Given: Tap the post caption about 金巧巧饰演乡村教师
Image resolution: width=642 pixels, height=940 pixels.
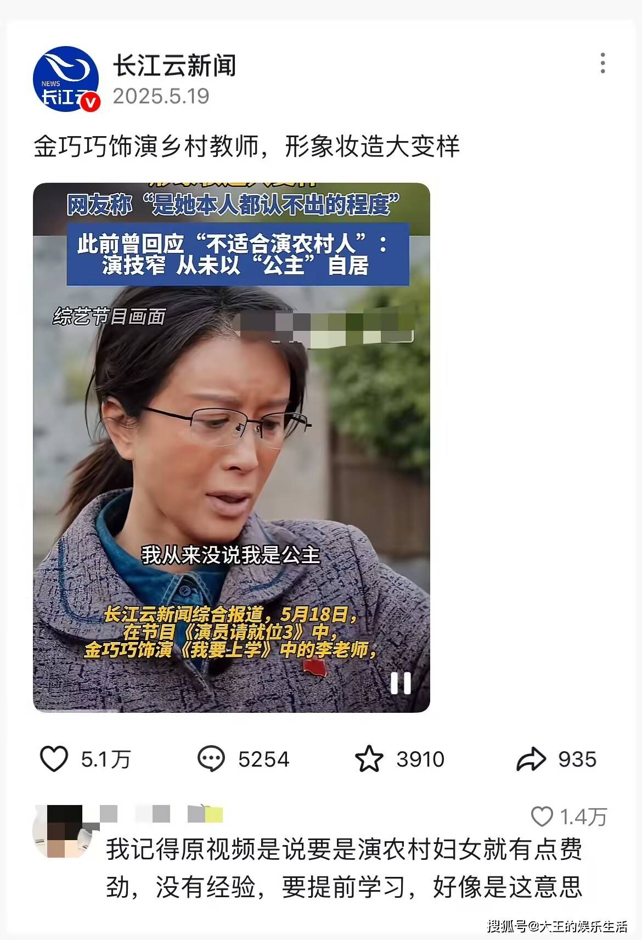Looking at the screenshot, I should point(247,146).
